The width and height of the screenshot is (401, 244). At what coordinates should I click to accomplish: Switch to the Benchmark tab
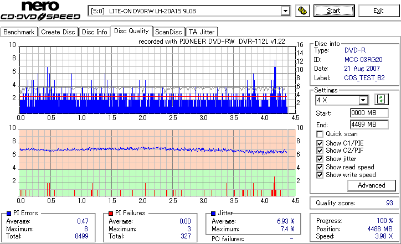19,32
